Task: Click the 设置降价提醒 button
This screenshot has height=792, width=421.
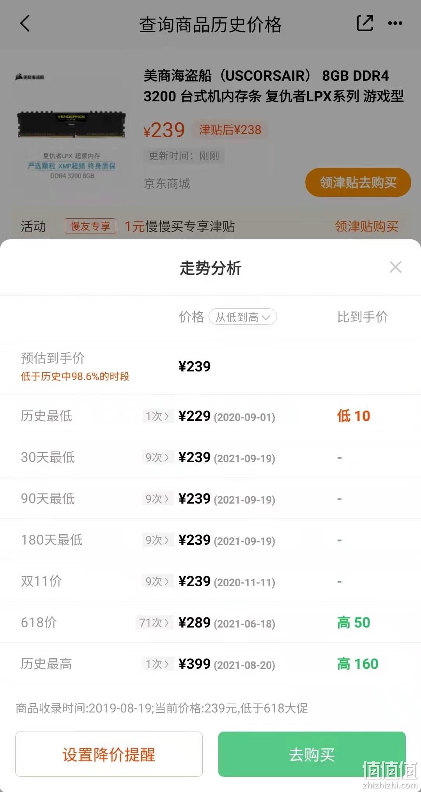Action: pos(109,754)
